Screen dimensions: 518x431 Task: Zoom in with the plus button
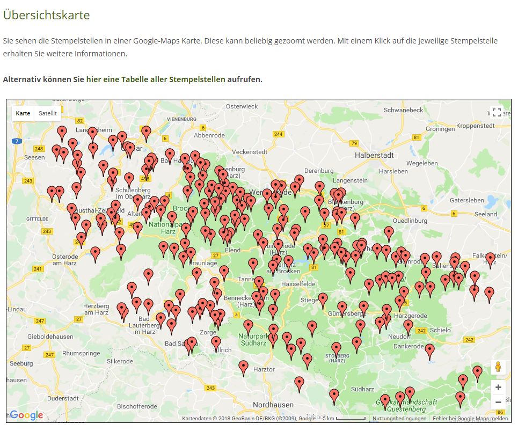498,388
